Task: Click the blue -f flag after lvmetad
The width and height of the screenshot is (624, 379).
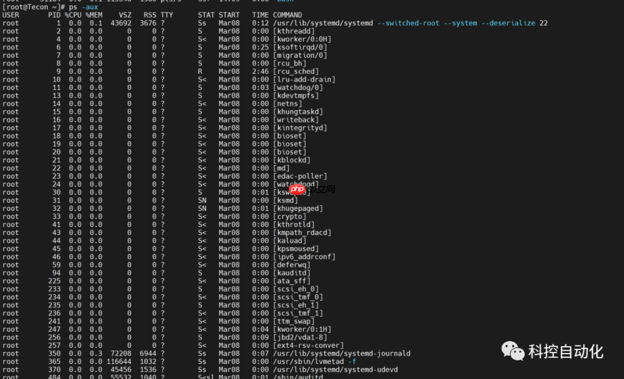Action: 352,361
